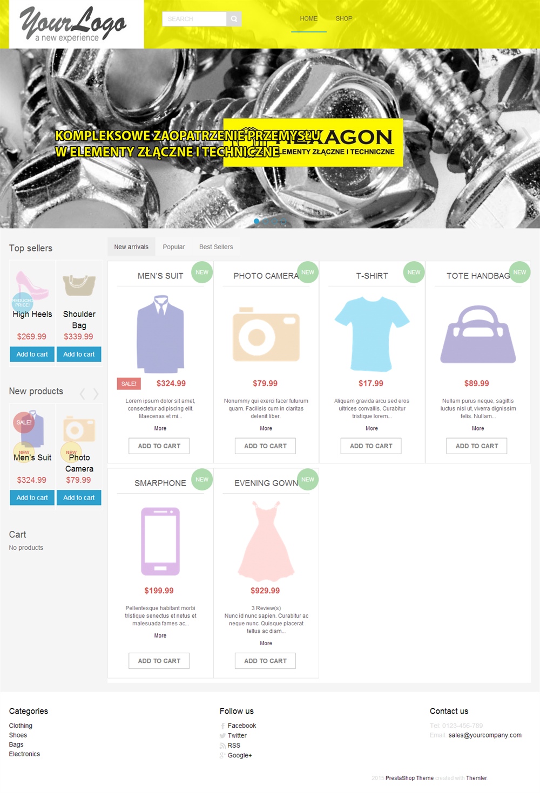The image size is (540, 793).
Task: Click the search magnifier icon
Action: point(234,19)
